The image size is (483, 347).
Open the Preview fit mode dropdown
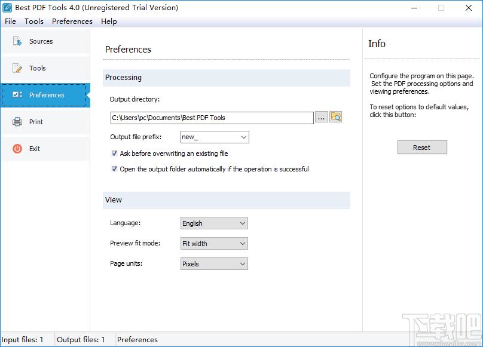214,244
